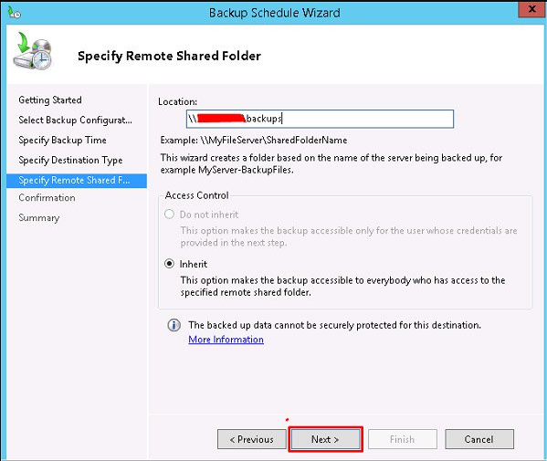Select the Specify Remote Shared Folder step
The width and height of the screenshot is (547, 461).
coord(77,181)
